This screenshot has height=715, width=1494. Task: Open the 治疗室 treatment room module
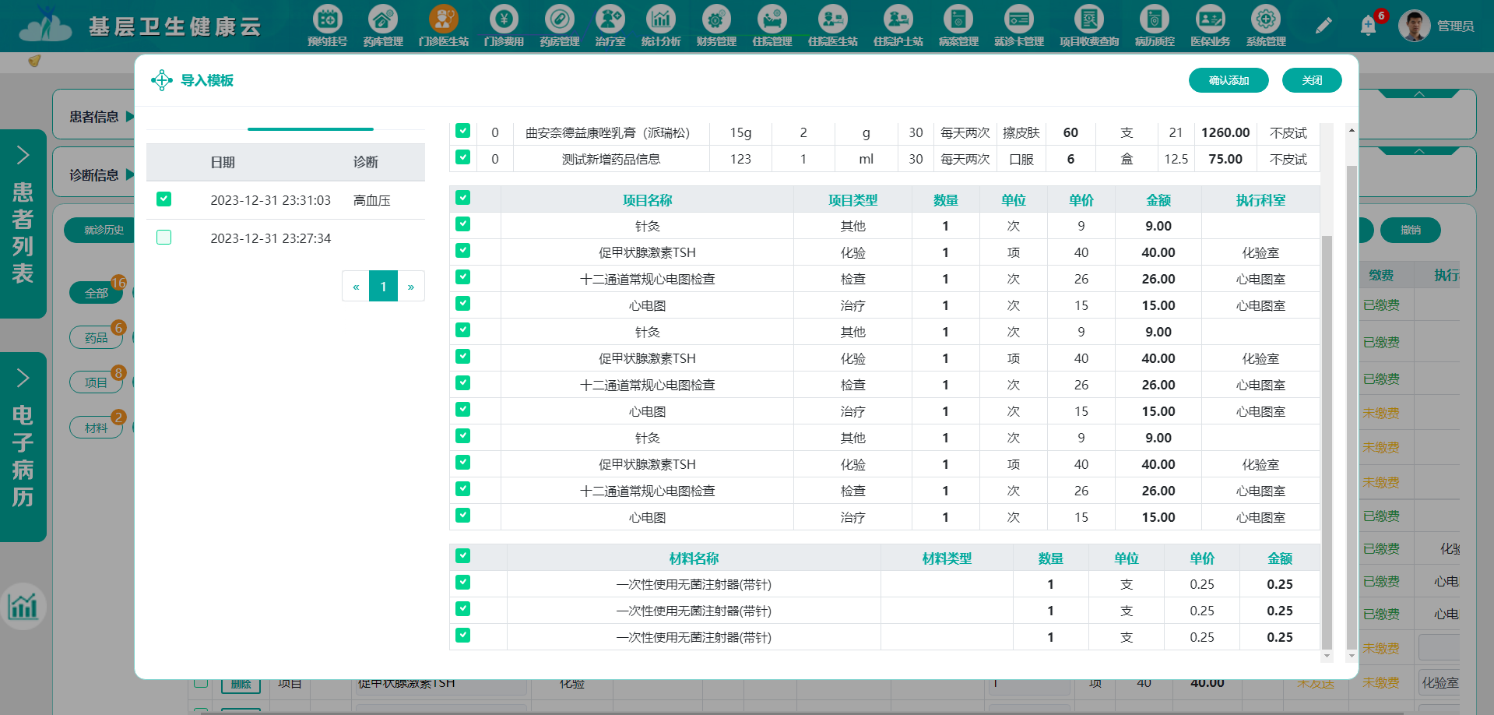pos(610,26)
